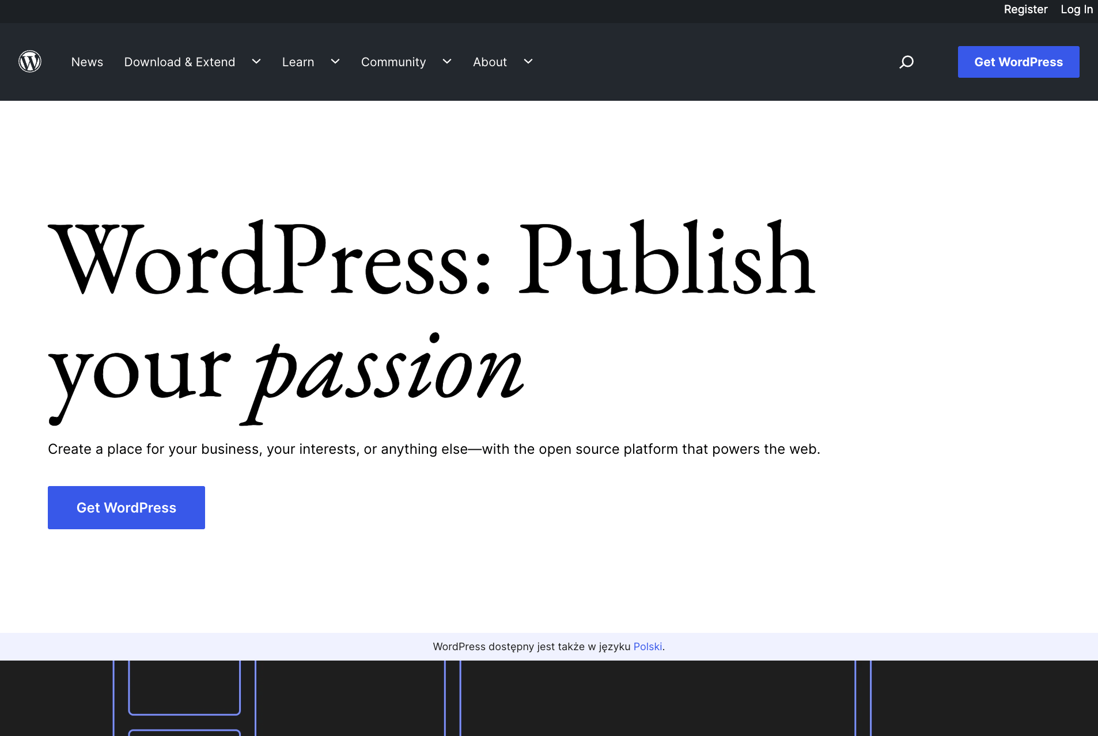Open the News menu item

pos(87,62)
